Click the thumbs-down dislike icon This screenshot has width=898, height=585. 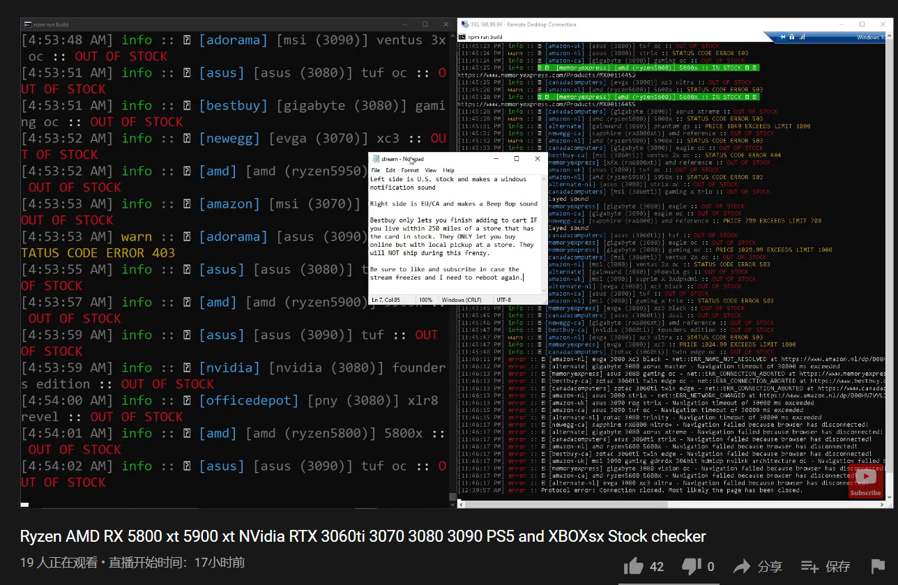coord(691,566)
